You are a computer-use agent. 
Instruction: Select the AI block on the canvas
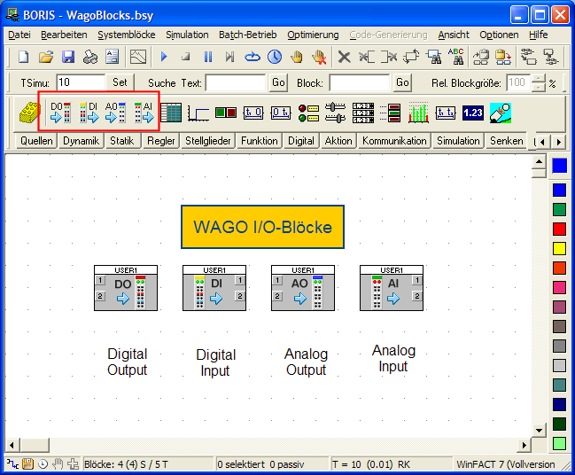click(392, 288)
